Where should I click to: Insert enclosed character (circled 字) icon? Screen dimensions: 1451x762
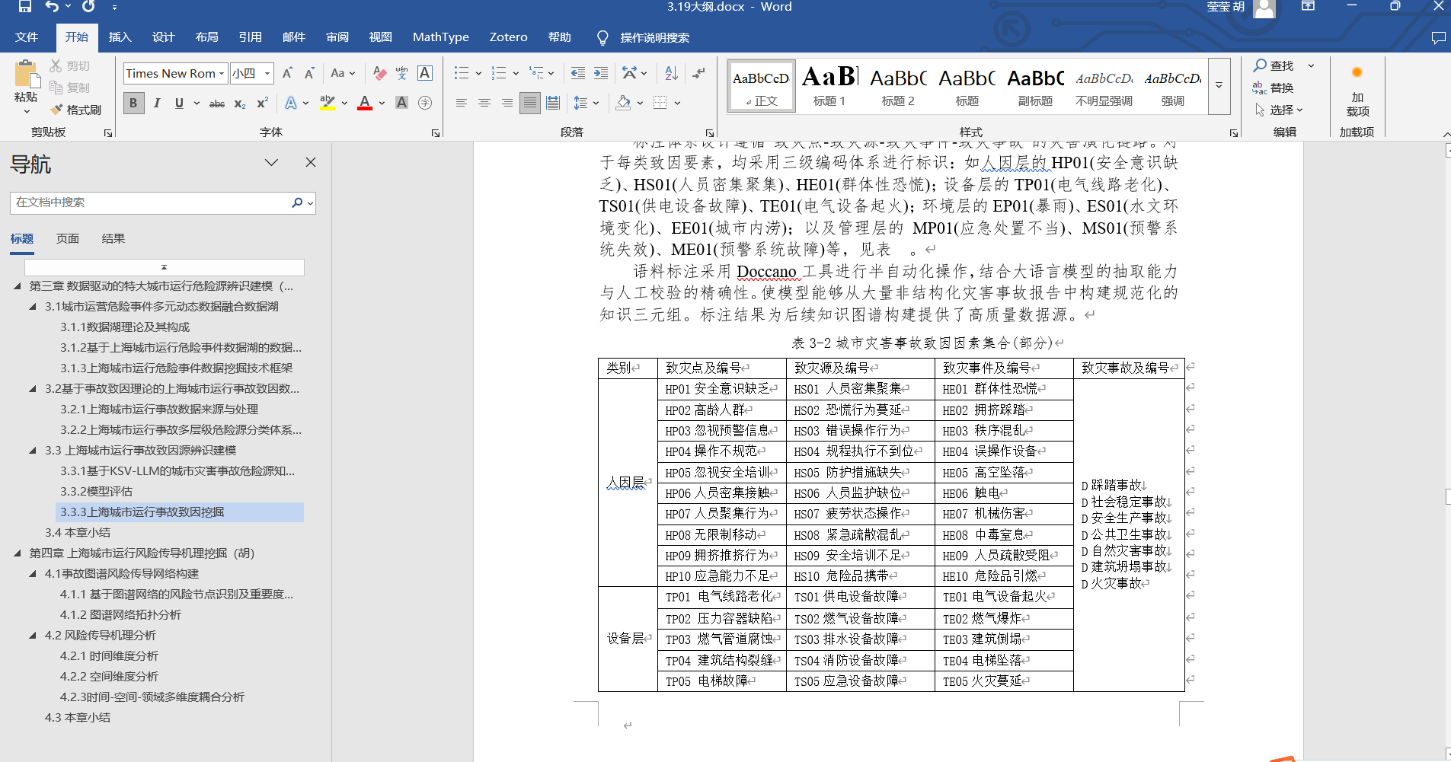(425, 103)
